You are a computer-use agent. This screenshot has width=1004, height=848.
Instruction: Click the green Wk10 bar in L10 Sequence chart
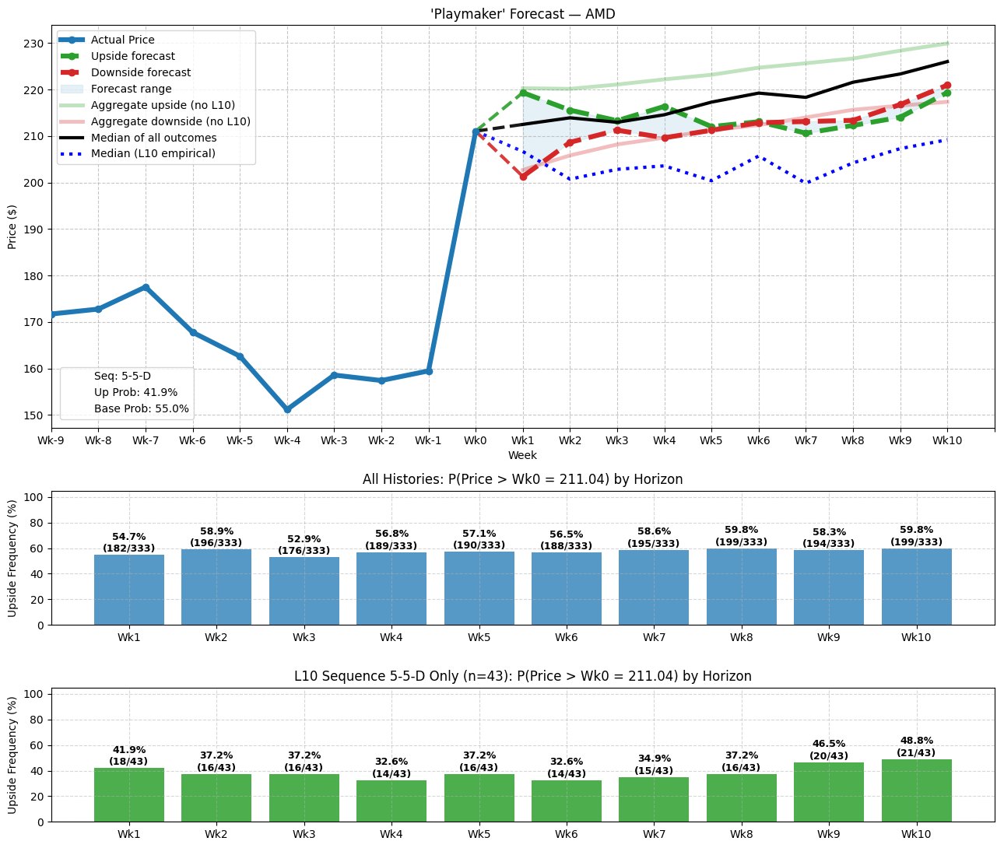coord(916,790)
